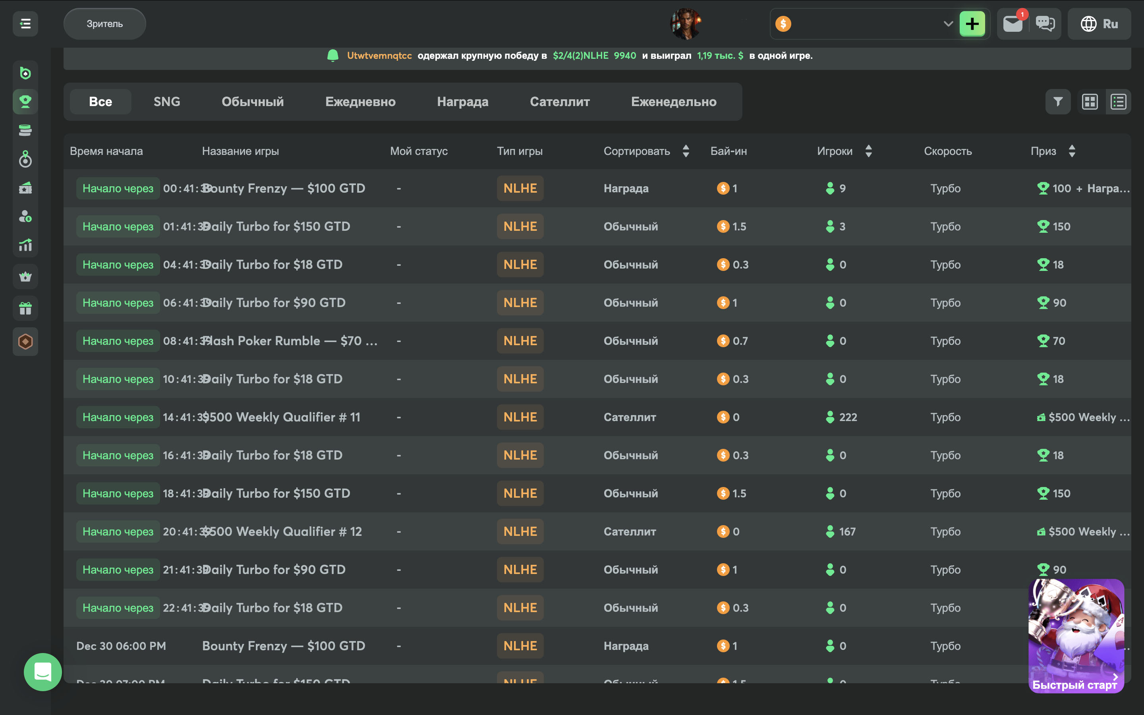
Task: Open the bar chart statistics icon
Action: (x=25, y=245)
